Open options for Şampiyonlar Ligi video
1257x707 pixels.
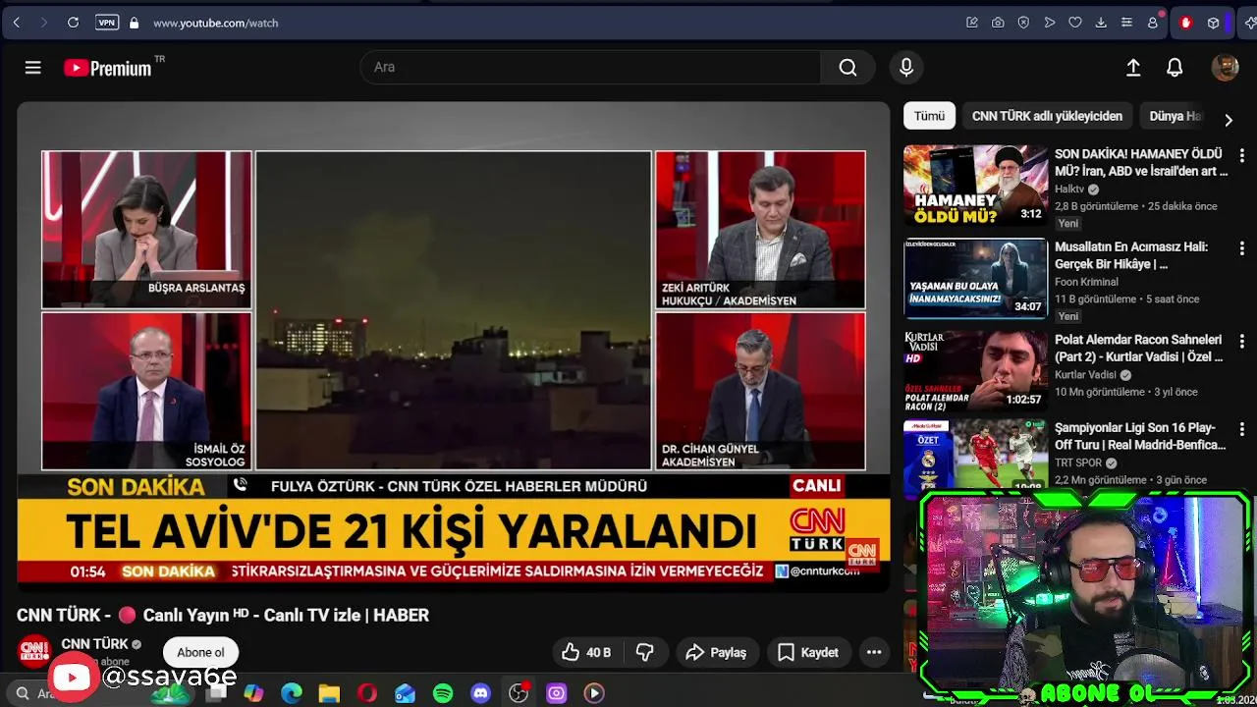point(1241,429)
